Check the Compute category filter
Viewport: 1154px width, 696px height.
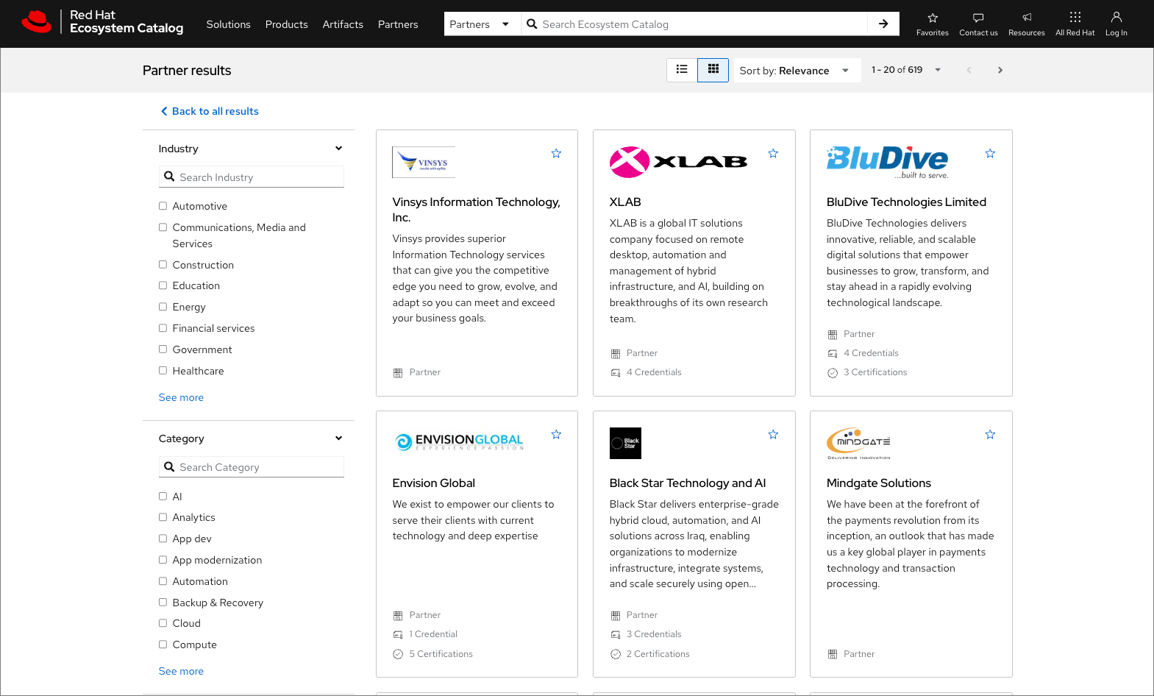pos(163,644)
